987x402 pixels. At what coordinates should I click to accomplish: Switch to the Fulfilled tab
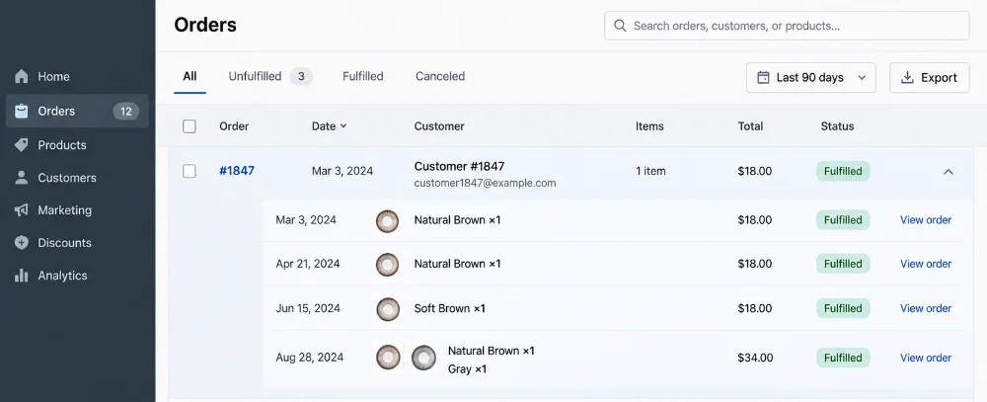362,76
